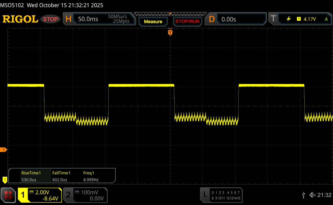Click the delay D icon

click(x=212, y=19)
